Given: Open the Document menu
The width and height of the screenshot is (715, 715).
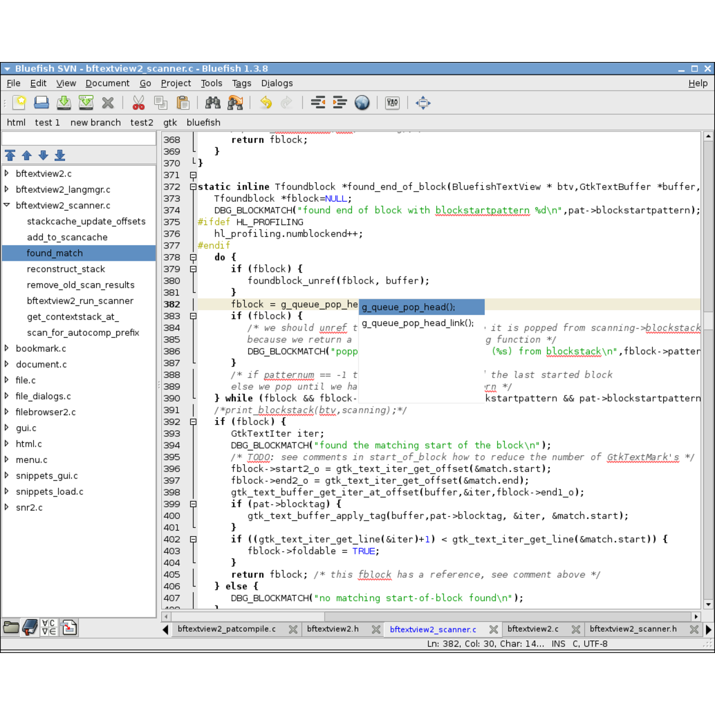Looking at the screenshot, I should coord(107,83).
